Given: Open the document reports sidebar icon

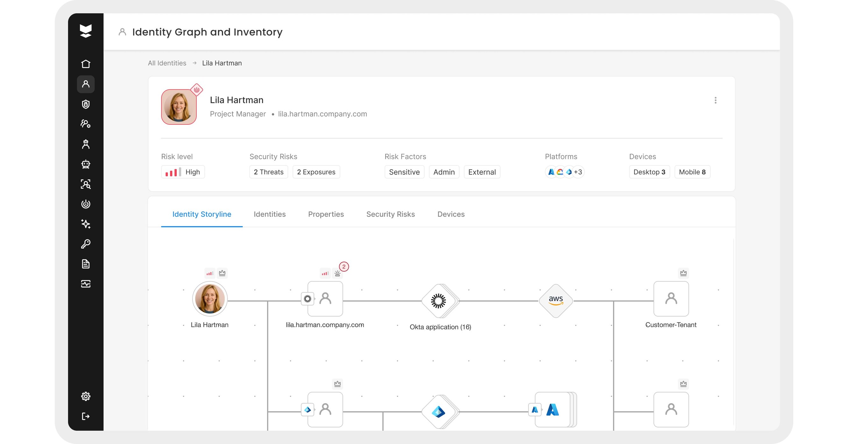Looking at the screenshot, I should (x=86, y=264).
